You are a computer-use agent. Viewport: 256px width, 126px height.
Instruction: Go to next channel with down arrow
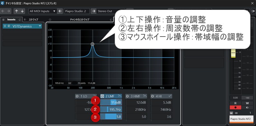[22, 11]
